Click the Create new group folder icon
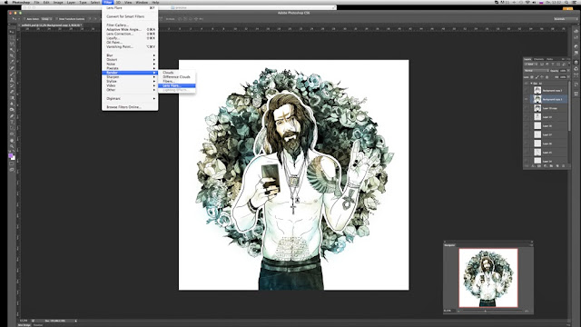The height and width of the screenshot is (327, 581). pos(551,166)
